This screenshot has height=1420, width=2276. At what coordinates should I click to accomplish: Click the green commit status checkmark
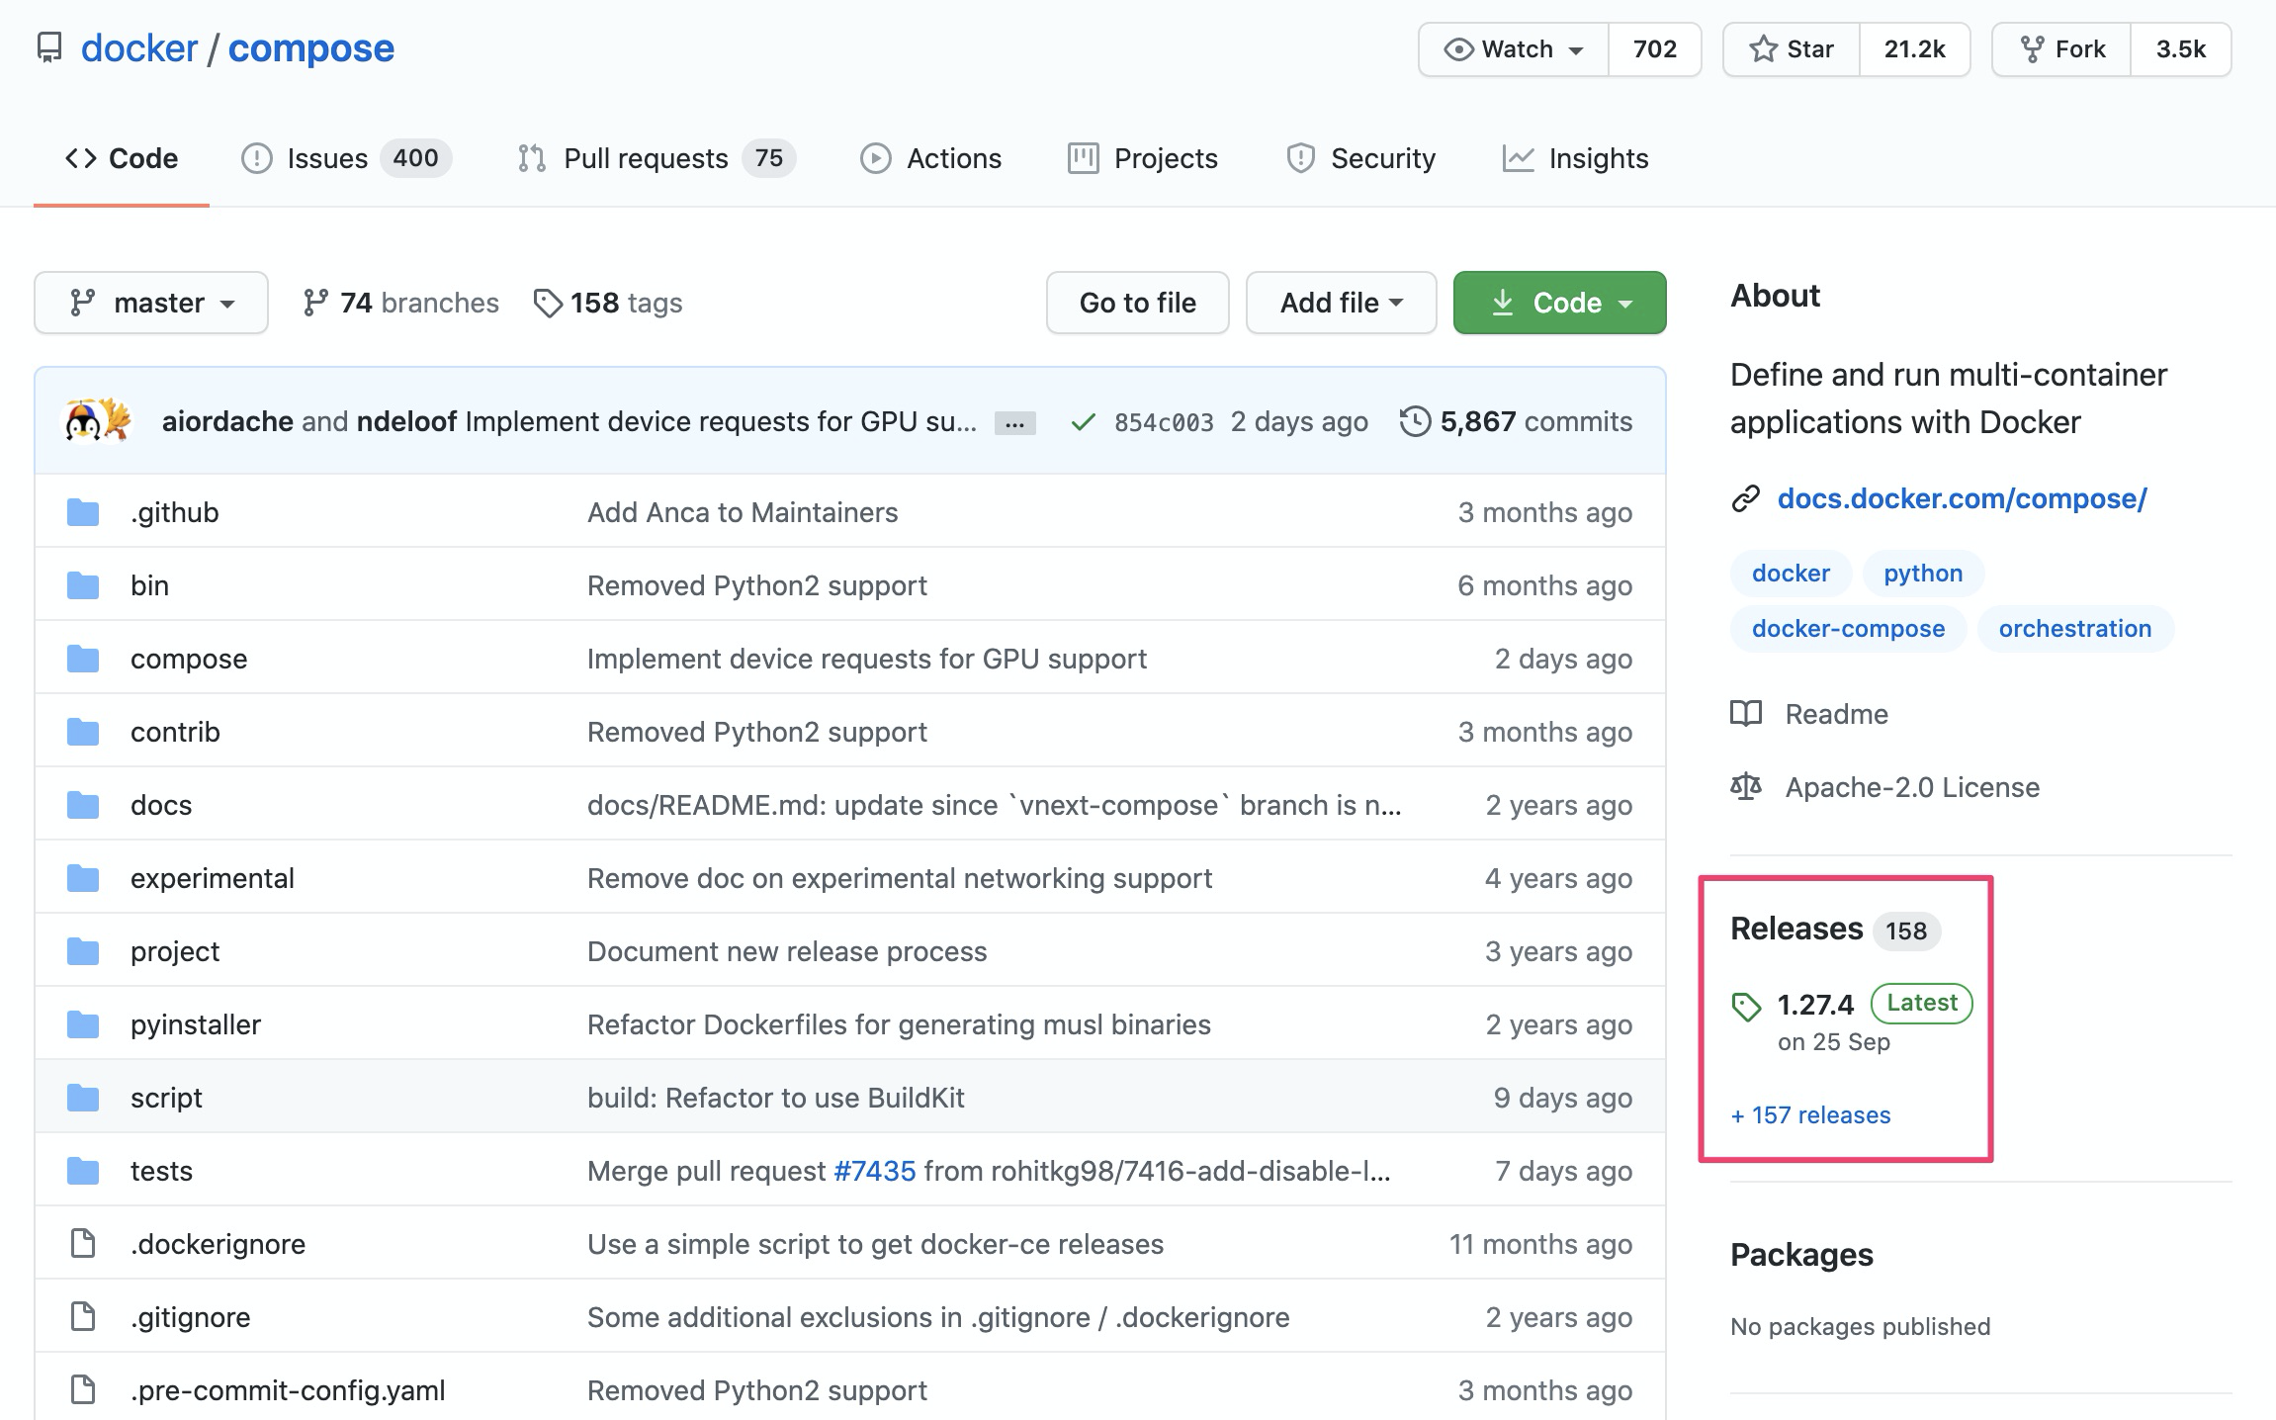[1083, 422]
